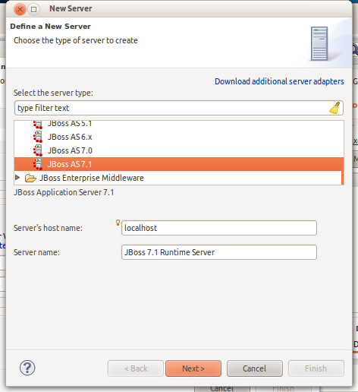The width and height of the screenshot is (358, 392).
Task: Click the Select the server type label
Action: (x=53, y=93)
